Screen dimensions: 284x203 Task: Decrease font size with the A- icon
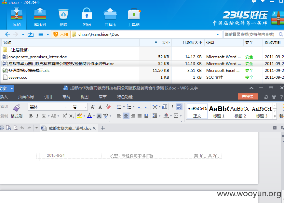(101, 107)
